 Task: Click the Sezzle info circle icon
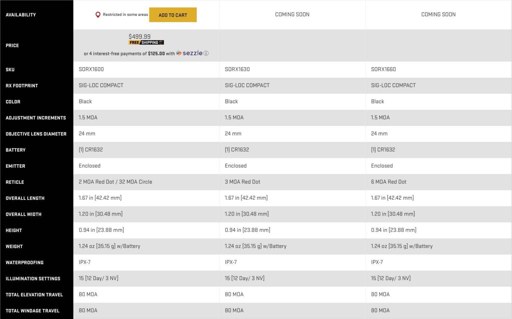(x=206, y=53)
